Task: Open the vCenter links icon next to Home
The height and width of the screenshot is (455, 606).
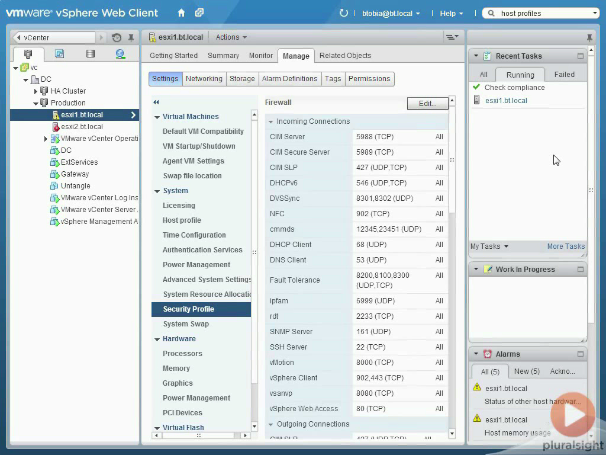Action: click(x=199, y=13)
